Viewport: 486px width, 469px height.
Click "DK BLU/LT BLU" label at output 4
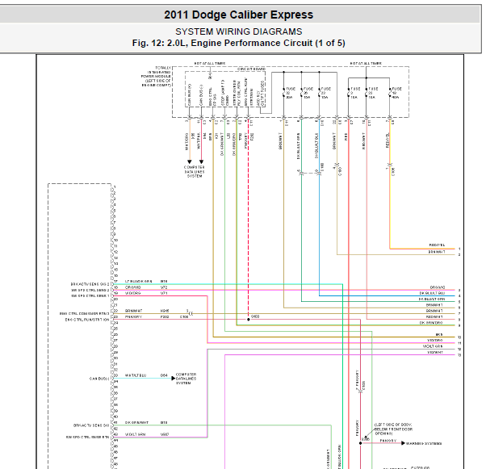click(432, 293)
